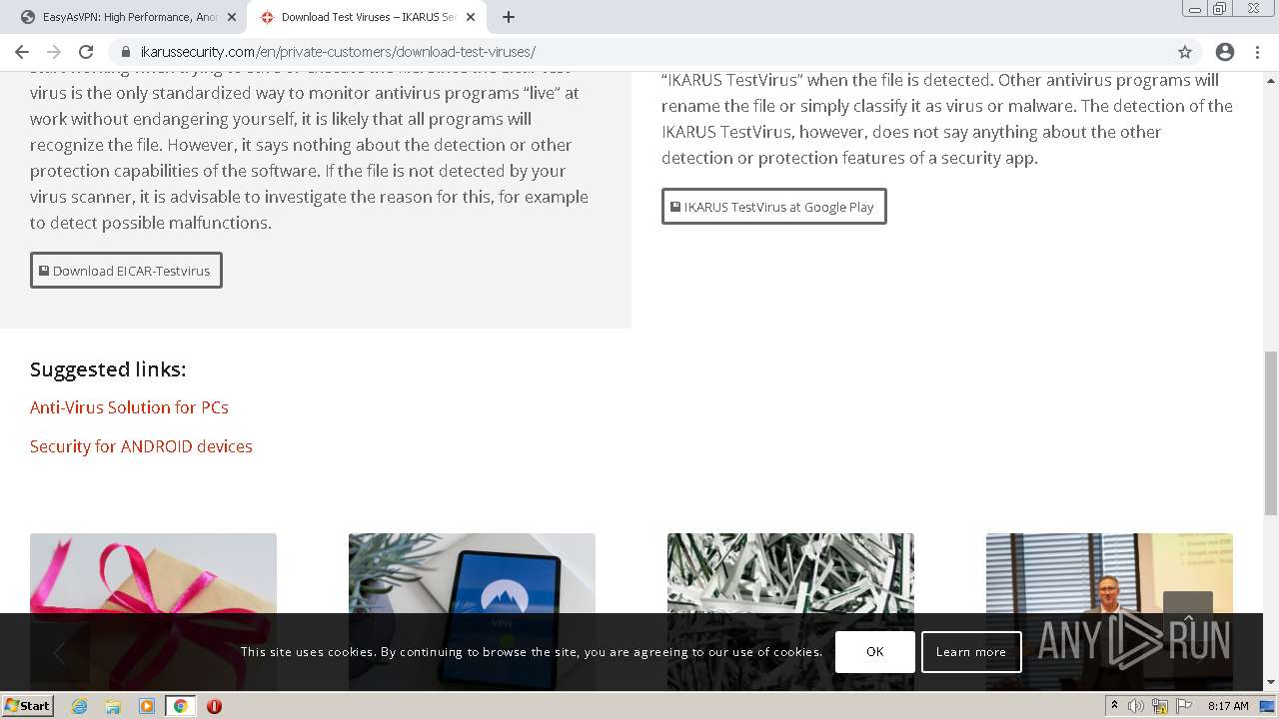Screen dimensions: 1279x719
Task: Open the media player taskbar icon
Action: point(146,706)
